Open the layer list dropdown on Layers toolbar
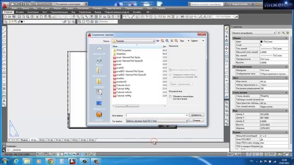Viewport: 294px width, 165px height. point(61,22)
